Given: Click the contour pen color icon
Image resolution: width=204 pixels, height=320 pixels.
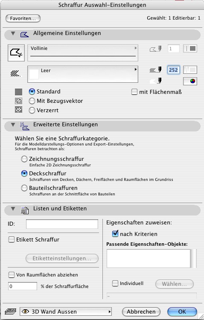Looking at the screenshot, I should (x=156, y=49).
